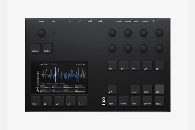Click the DRIFT parameter bar on screen
This screenshot has width=195, height=130.
pyautogui.click(x=69, y=92)
